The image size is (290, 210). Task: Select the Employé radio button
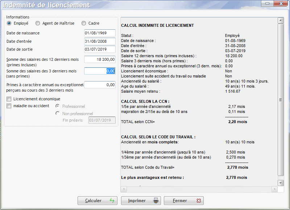coord(9,23)
